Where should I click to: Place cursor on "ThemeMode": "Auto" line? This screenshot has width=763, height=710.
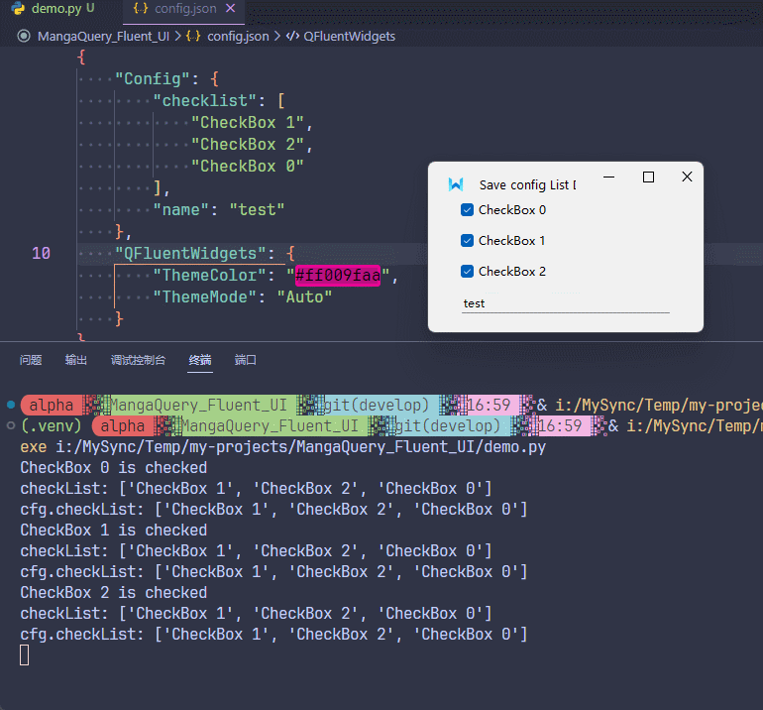(x=243, y=297)
